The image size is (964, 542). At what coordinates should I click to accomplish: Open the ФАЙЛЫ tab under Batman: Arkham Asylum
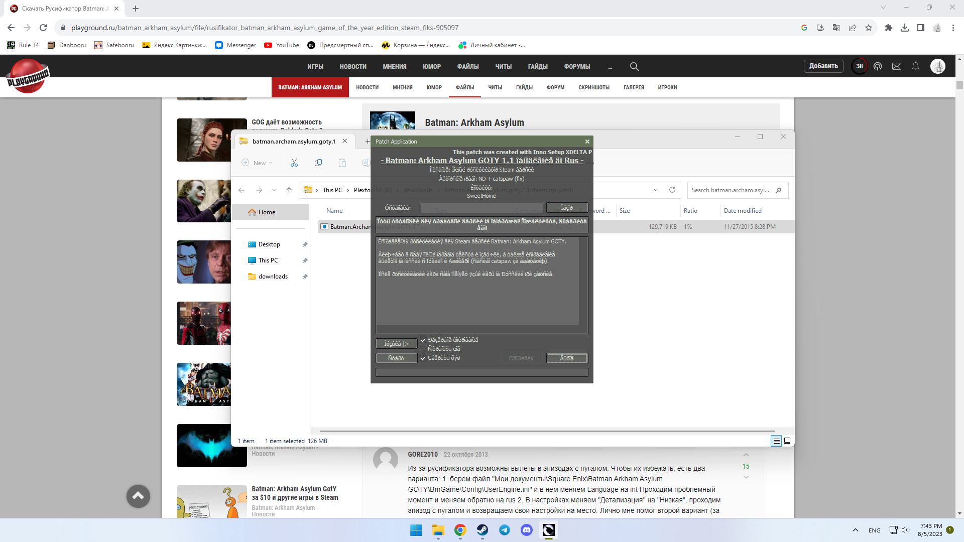tap(464, 87)
